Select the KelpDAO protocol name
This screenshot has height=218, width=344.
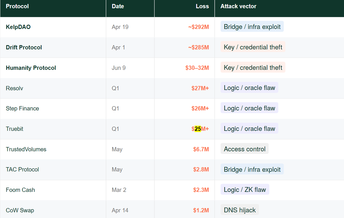coord(18,27)
